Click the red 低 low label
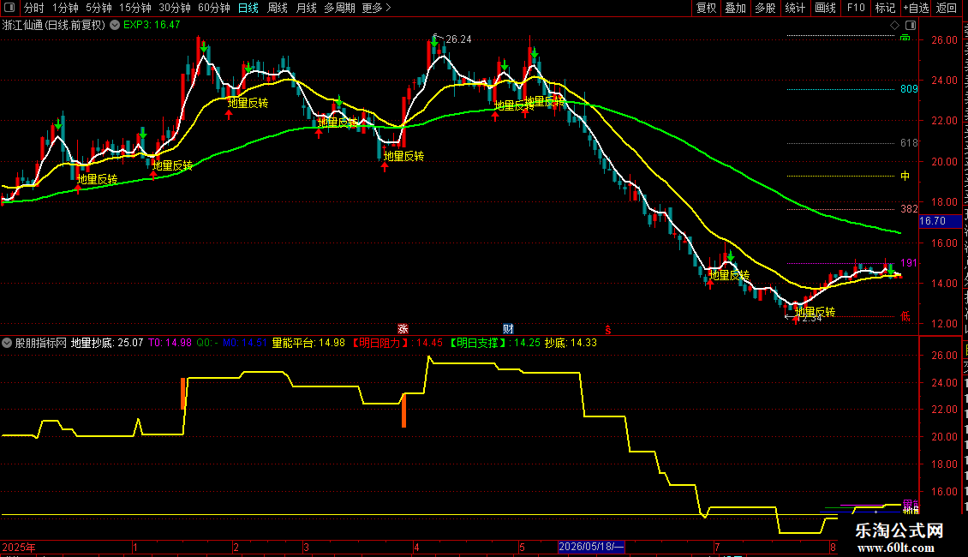 tap(905, 316)
